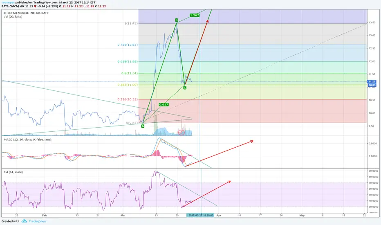381x225 pixels.
Task: Click the 13.50 price axis value
Action: [372, 22]
